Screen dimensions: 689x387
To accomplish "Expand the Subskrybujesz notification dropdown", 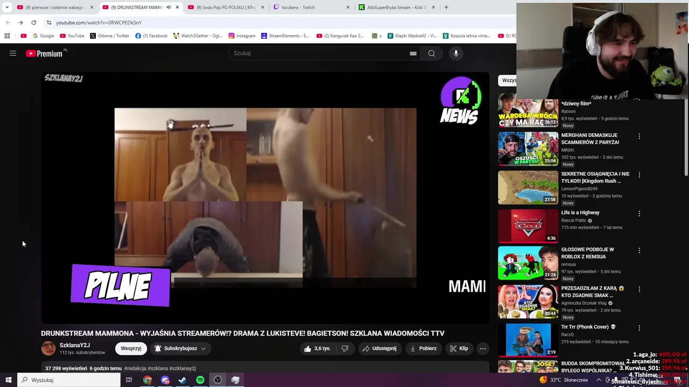I will [x=180, y=348].
